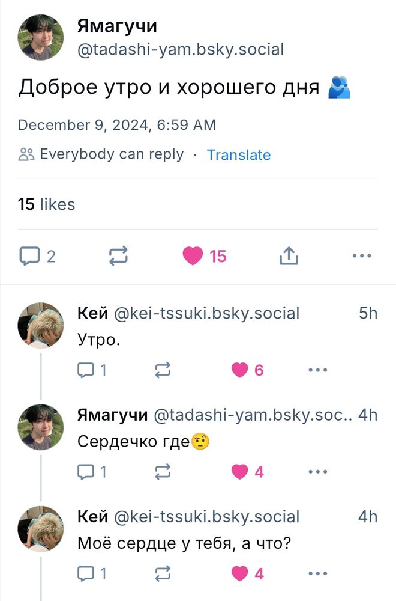396x601 pixels.
Task: Reply to the "Утро." comment
Action: pos(86,371)
